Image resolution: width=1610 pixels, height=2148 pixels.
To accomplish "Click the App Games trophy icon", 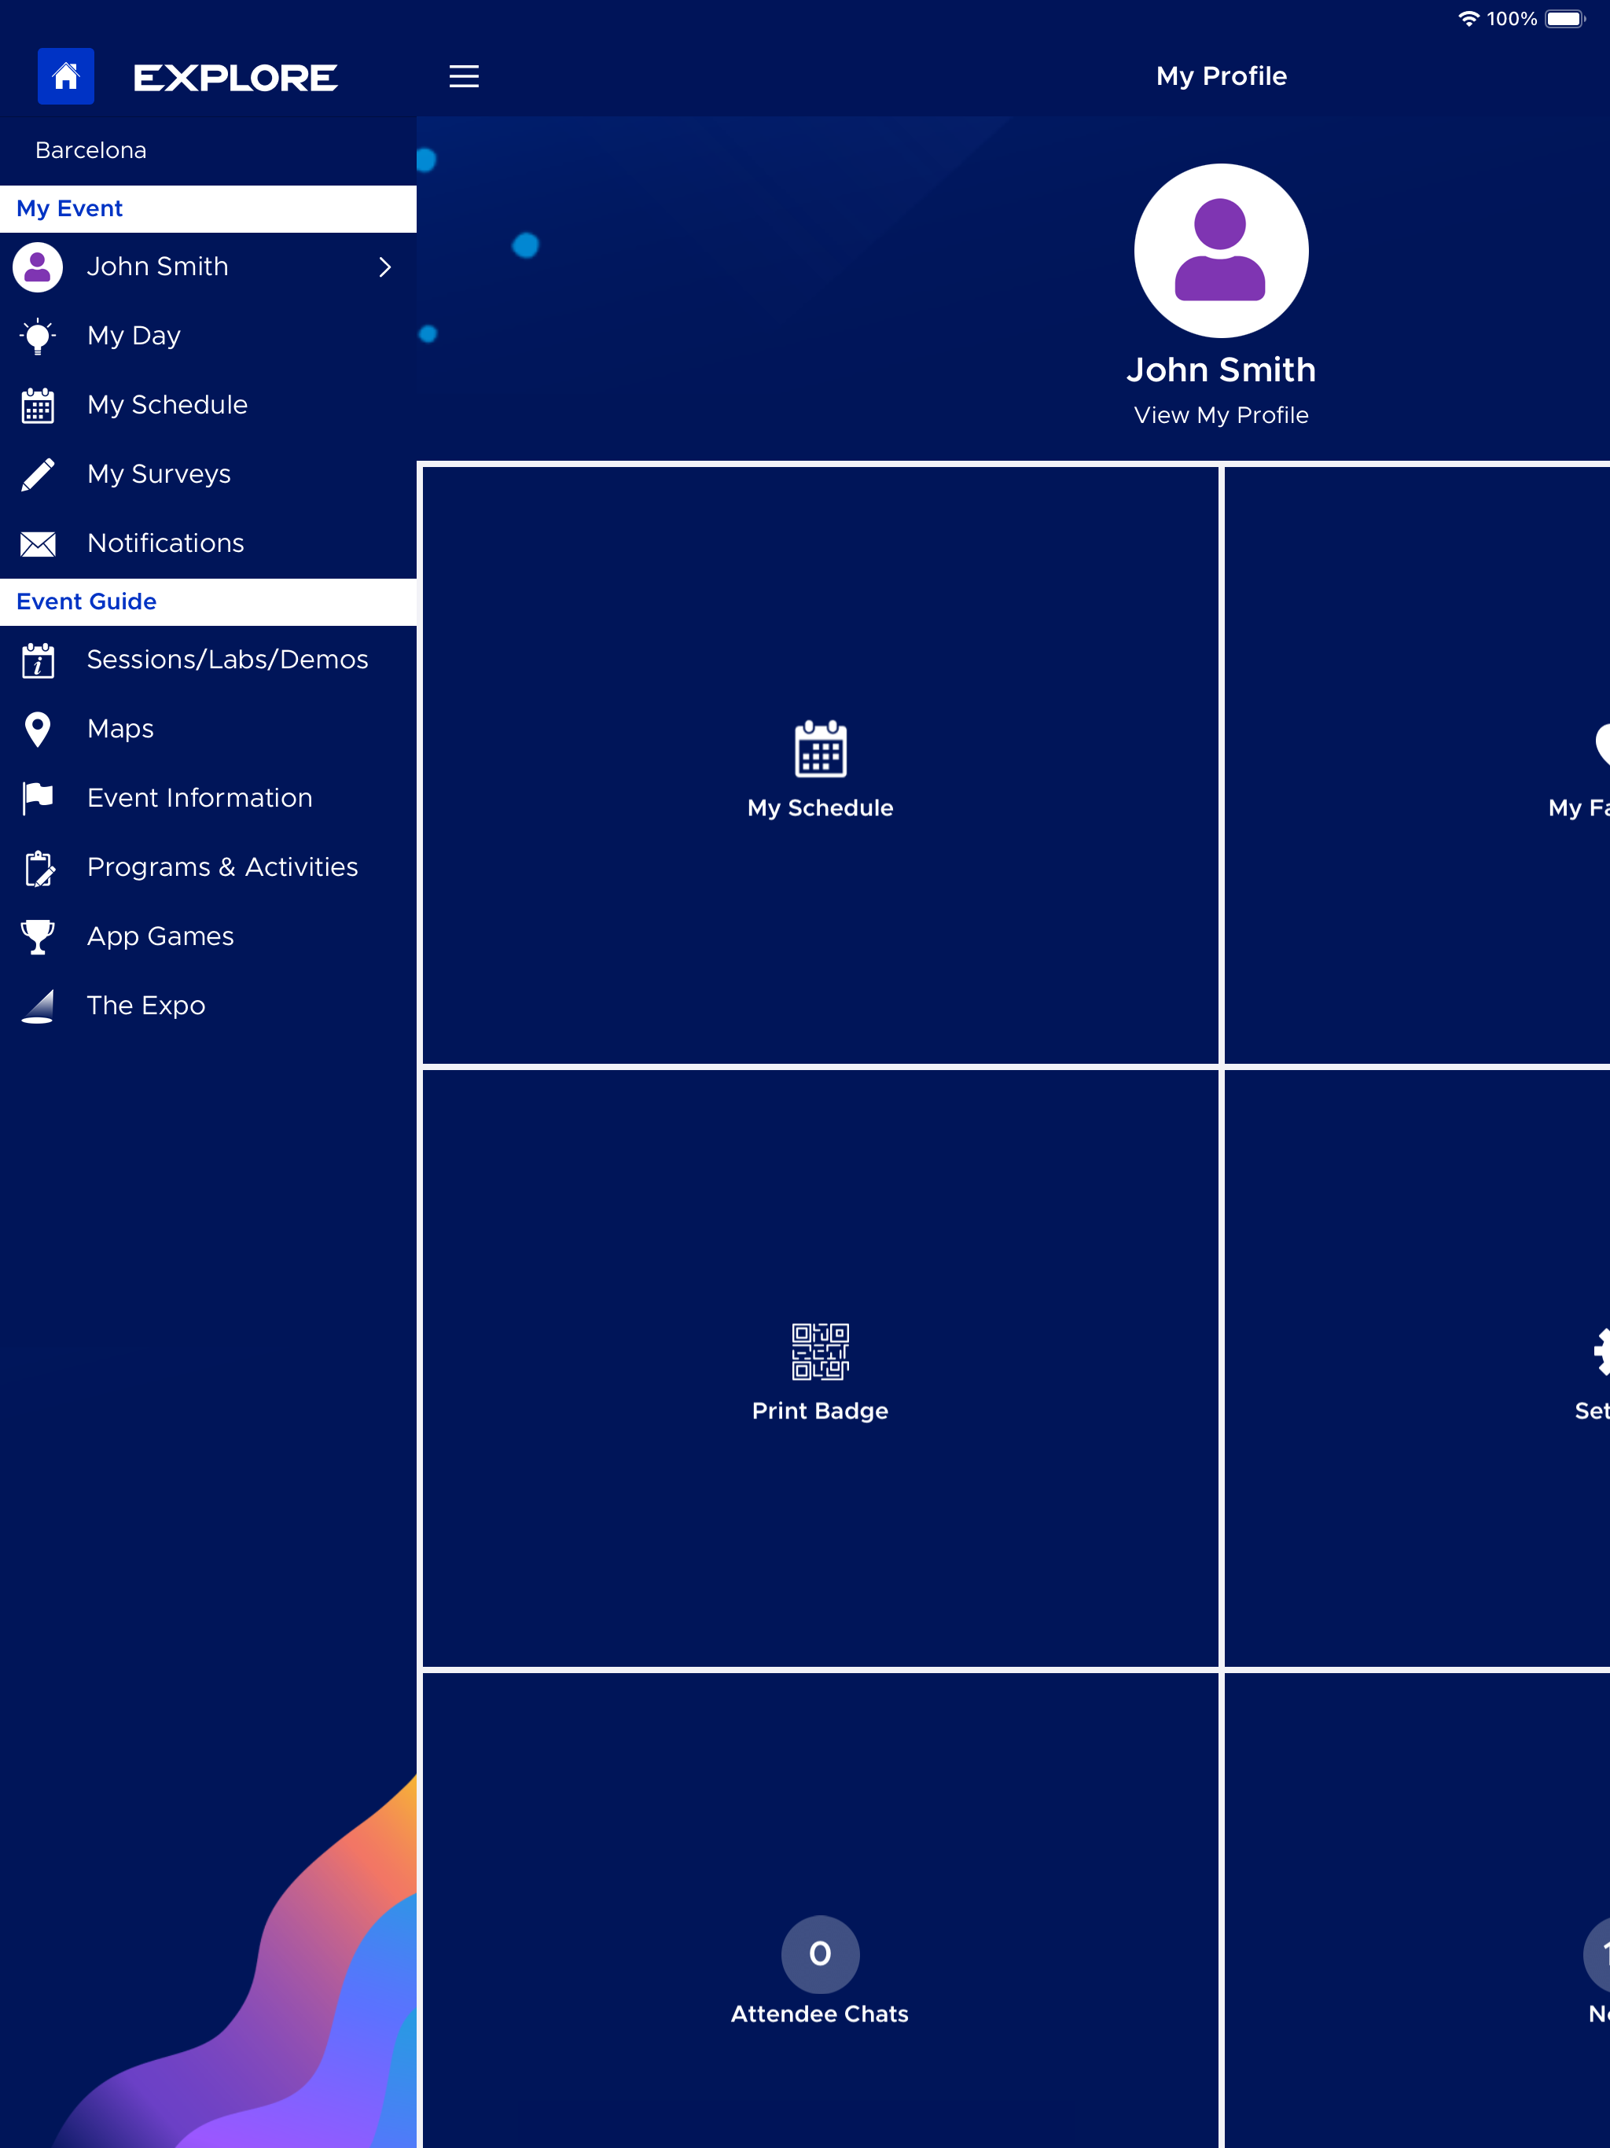I will [38, 937].
